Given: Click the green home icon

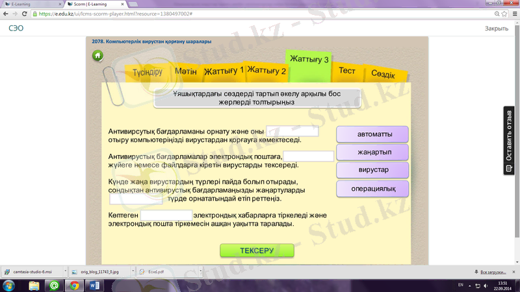Looking at the screenshot, I should tap(97, 56).
